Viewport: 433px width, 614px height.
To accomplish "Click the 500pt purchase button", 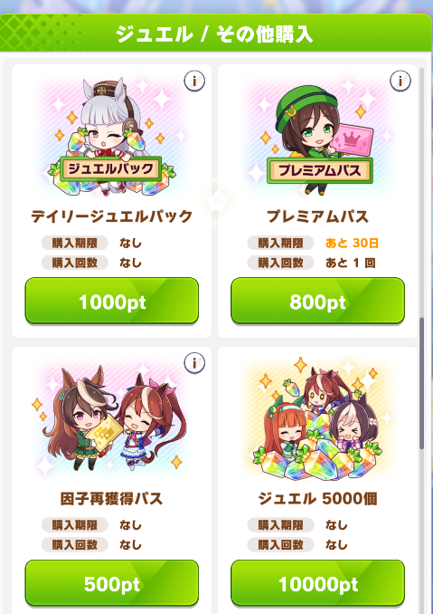I will pyautogui.click(x=112, y=583).
